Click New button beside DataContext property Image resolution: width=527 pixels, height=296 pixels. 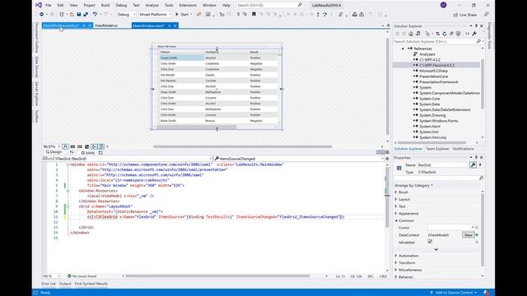(469, 235)
